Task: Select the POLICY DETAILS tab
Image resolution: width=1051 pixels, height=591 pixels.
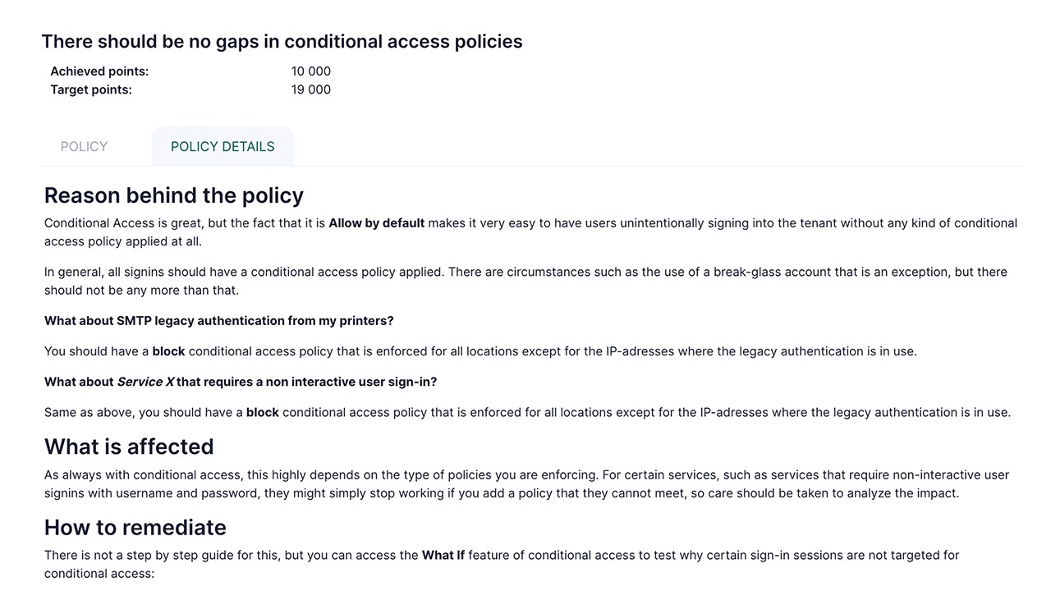Action: point(223,147)
